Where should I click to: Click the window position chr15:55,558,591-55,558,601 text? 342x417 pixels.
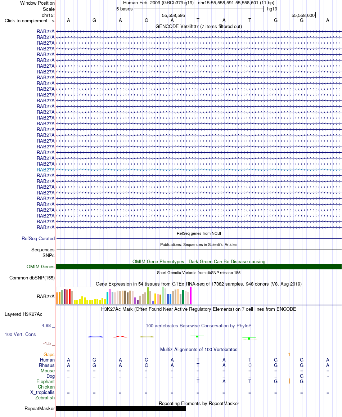pos(236,3)
